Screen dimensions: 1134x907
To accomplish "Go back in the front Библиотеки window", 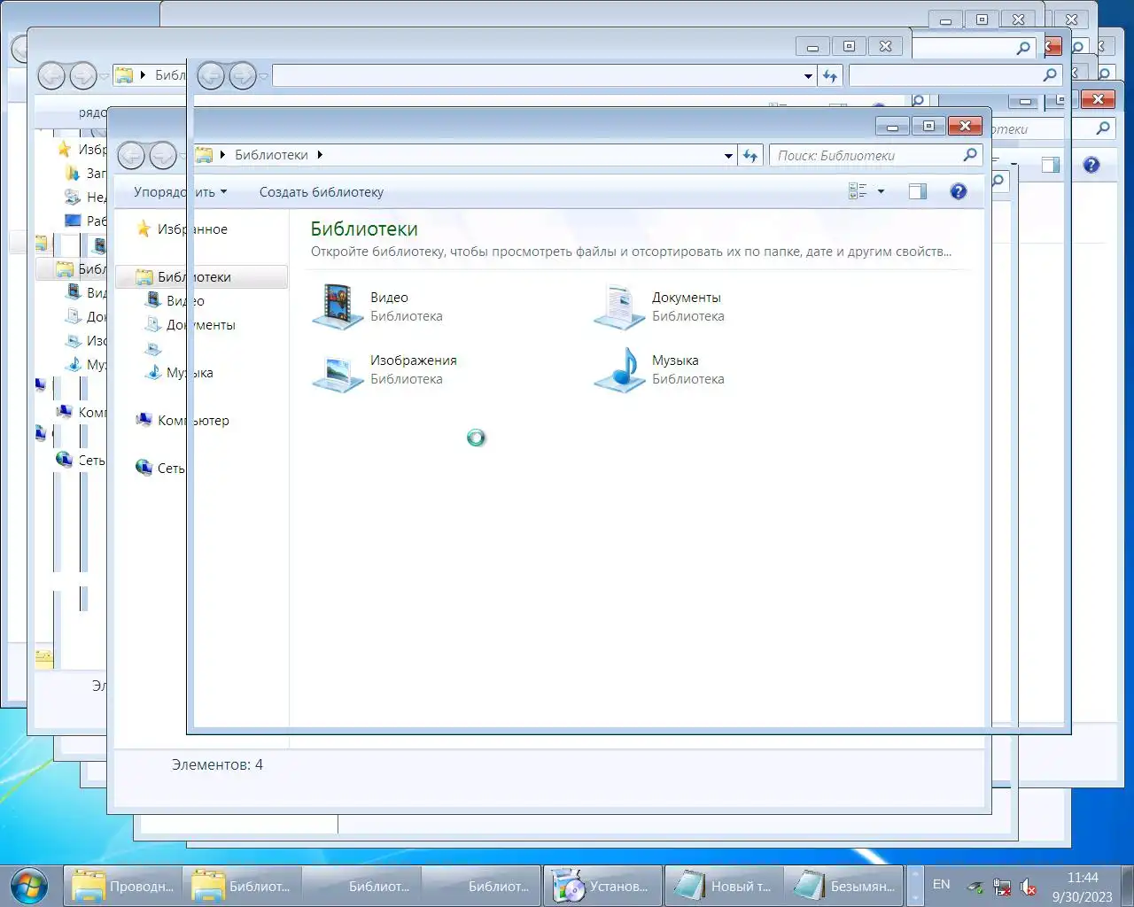I will click(131, 156).
